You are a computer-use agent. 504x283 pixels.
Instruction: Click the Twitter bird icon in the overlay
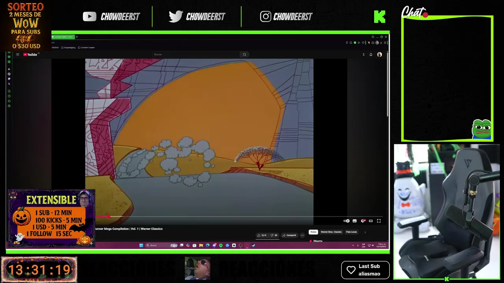176,17
